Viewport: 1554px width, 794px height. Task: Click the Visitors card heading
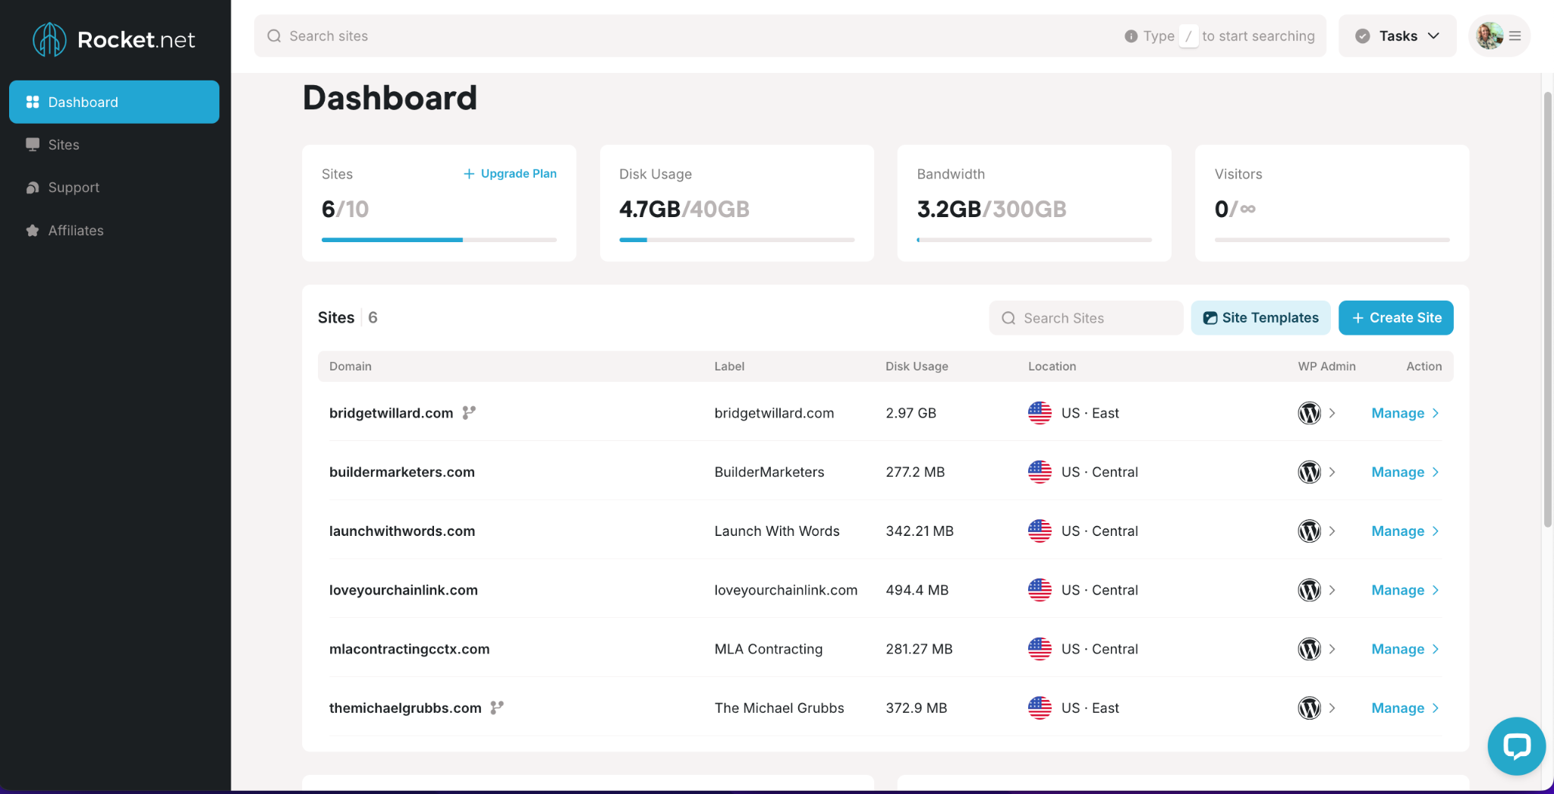coord(1238,174)
